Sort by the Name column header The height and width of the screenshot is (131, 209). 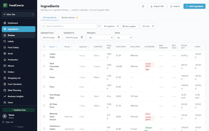(53, 47)
